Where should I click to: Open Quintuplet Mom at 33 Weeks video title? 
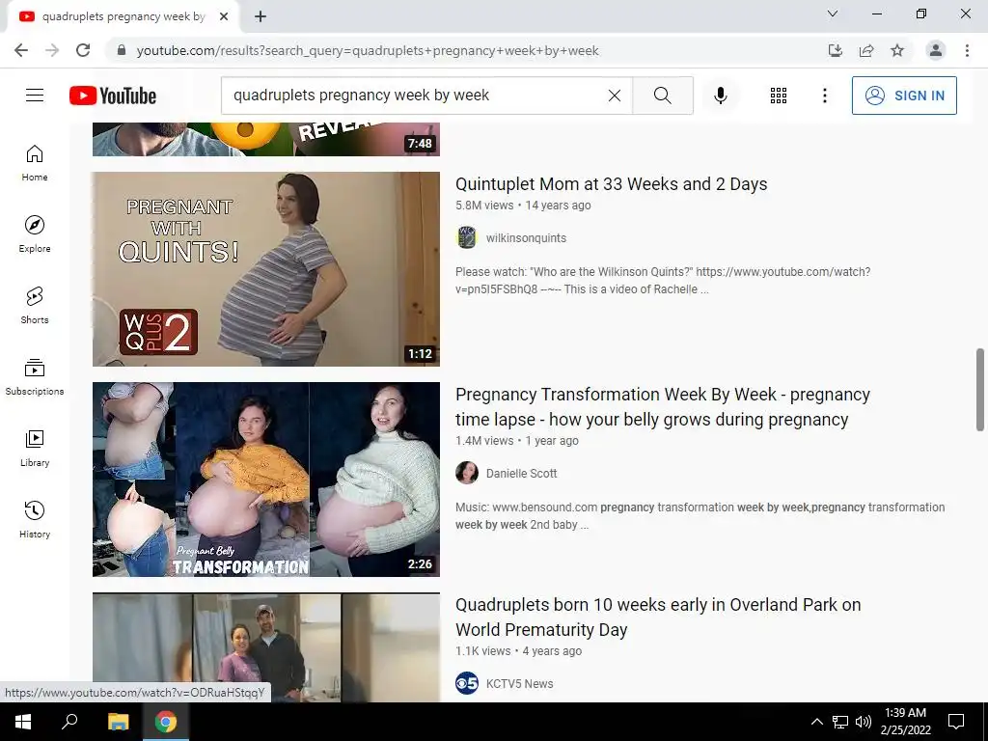[611, 184]
